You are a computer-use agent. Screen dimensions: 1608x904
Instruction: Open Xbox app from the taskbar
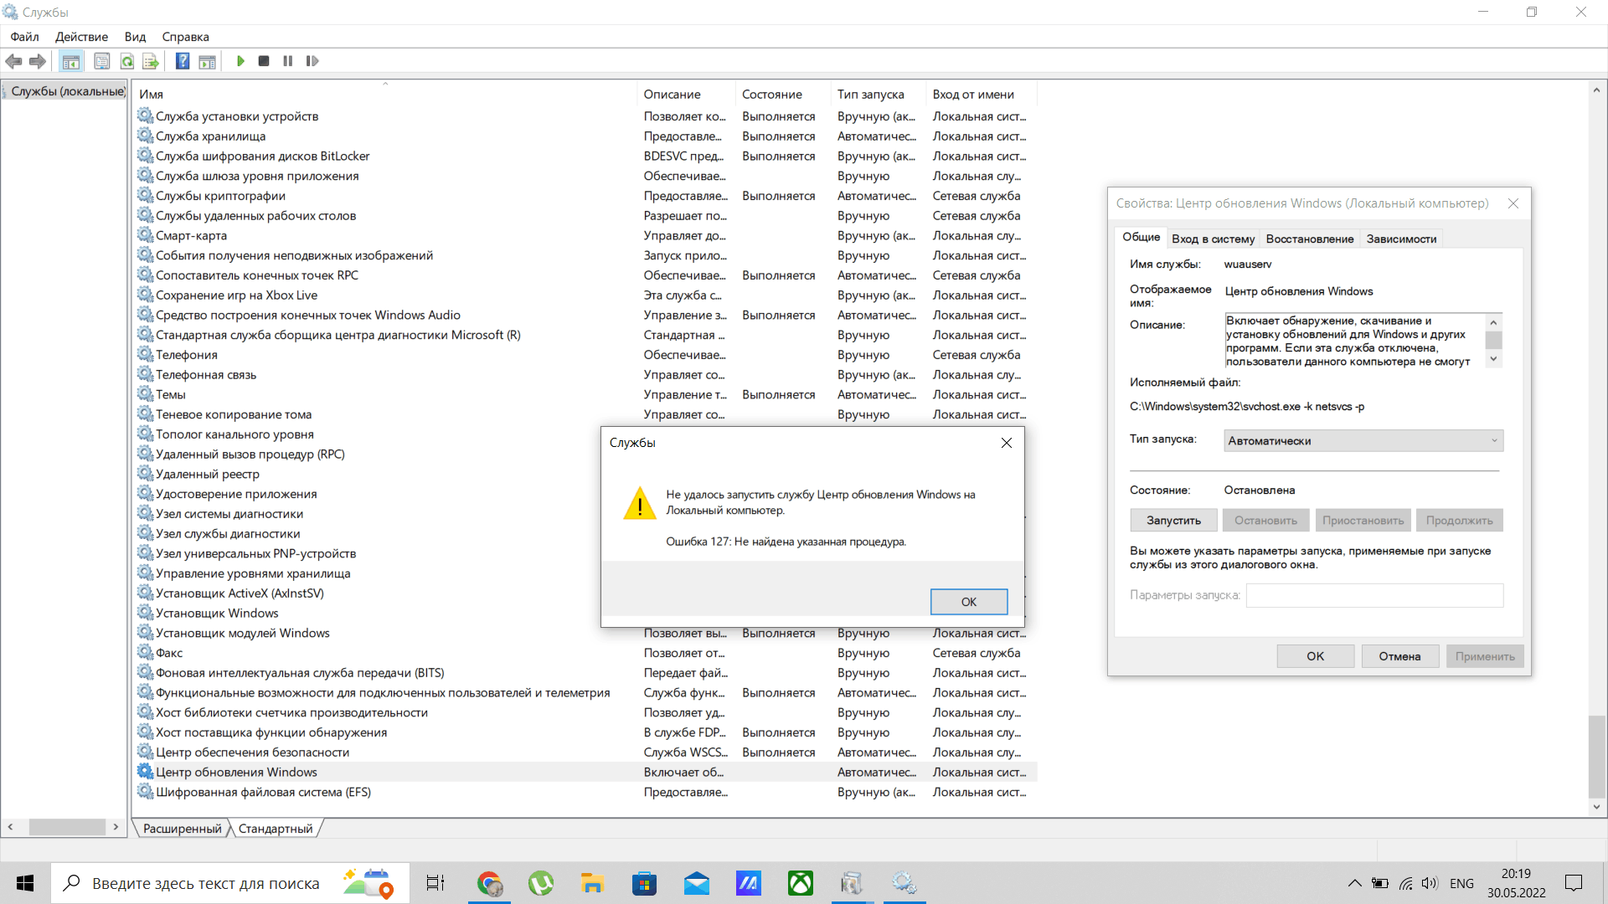(801, 883)
